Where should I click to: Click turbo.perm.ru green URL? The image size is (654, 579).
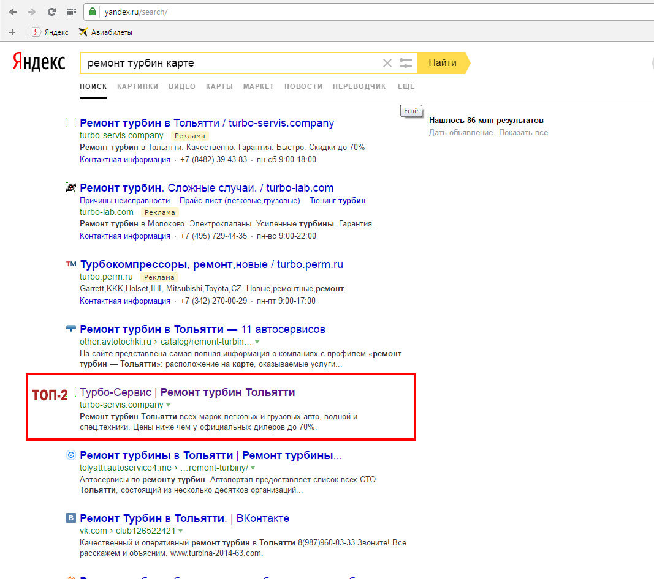106,277
